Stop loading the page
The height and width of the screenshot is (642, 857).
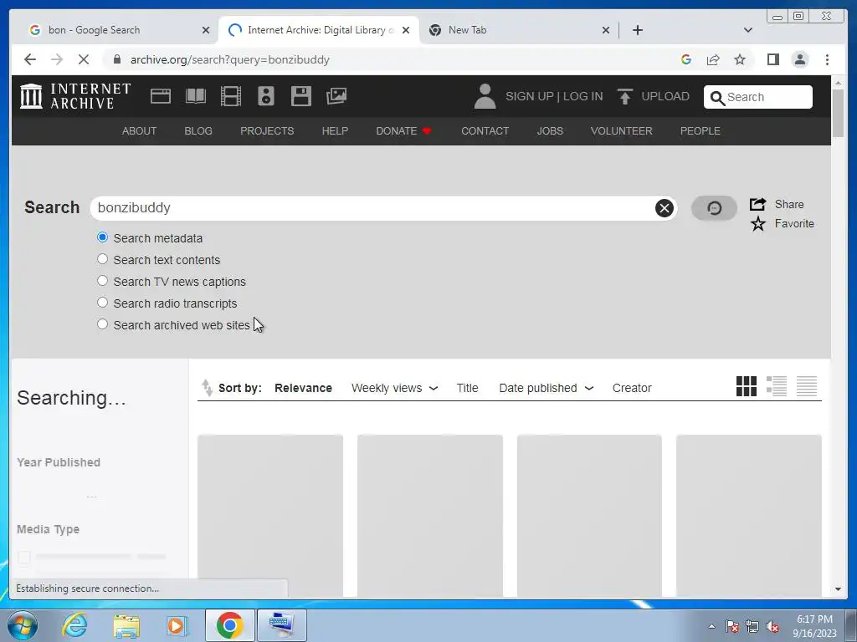pos(83,59)
